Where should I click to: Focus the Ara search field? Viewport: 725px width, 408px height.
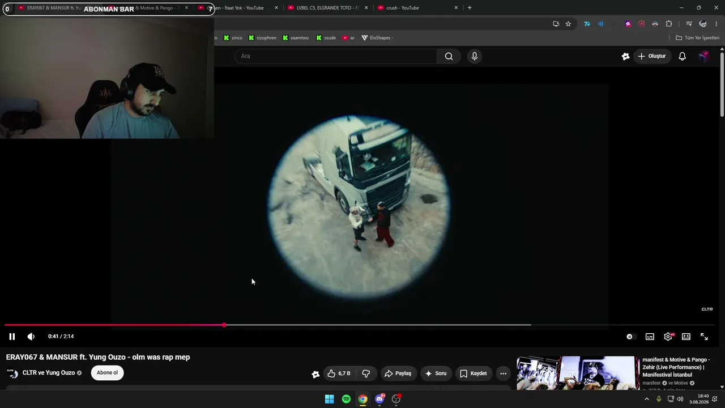coord(336,56)
